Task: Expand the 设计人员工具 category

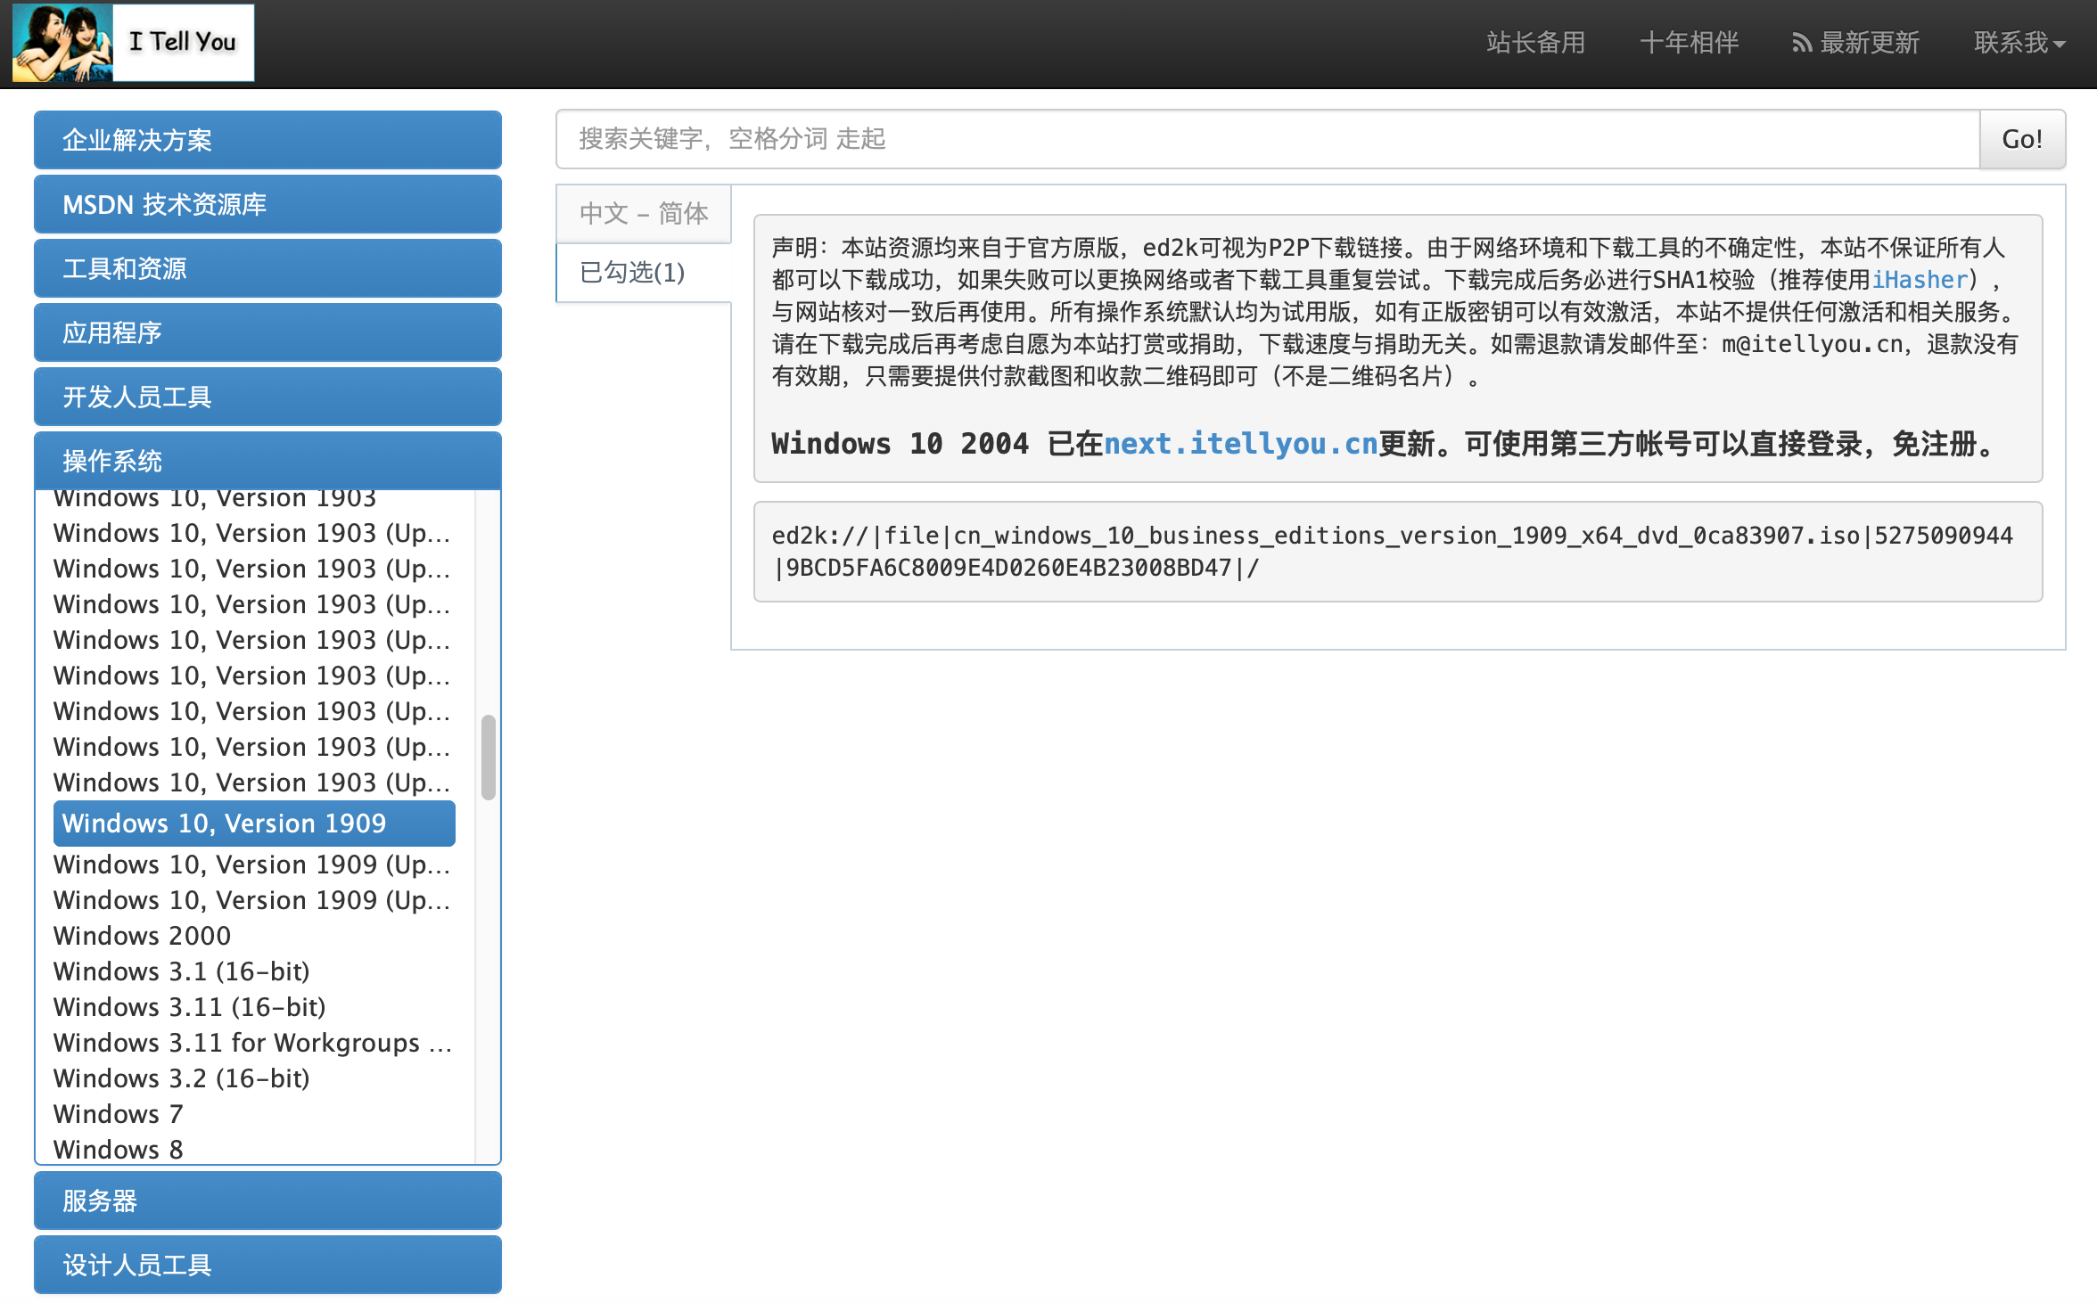Action: pos(267,1265)
